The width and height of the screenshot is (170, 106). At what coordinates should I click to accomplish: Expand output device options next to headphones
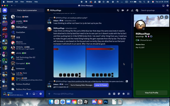pos(37,94)
